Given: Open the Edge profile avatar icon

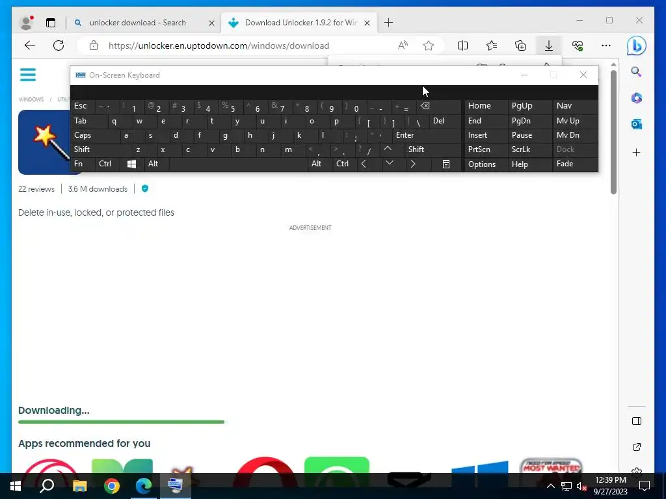Looking at the screenshot, I should point(26,23).
